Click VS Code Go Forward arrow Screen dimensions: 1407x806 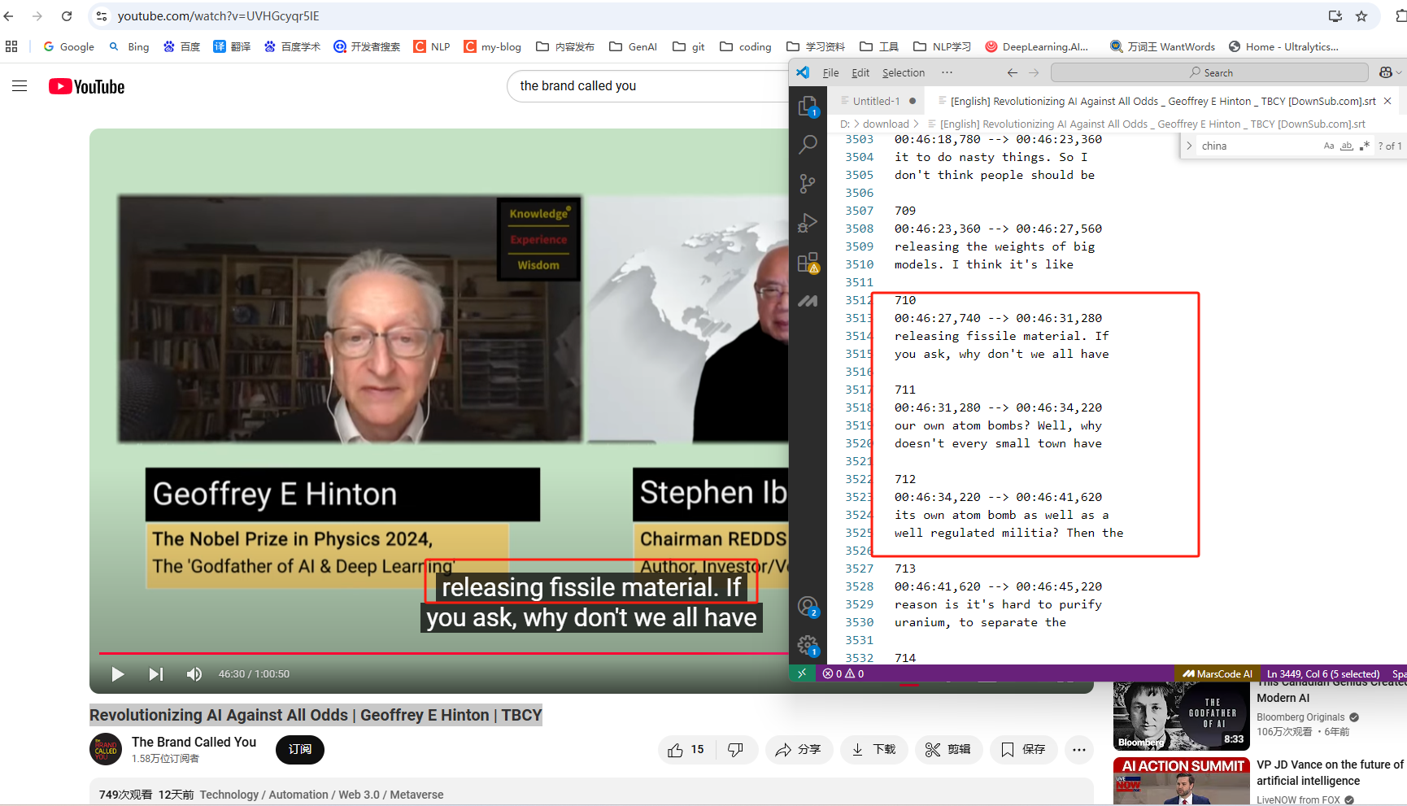(x=1034, y=72)
